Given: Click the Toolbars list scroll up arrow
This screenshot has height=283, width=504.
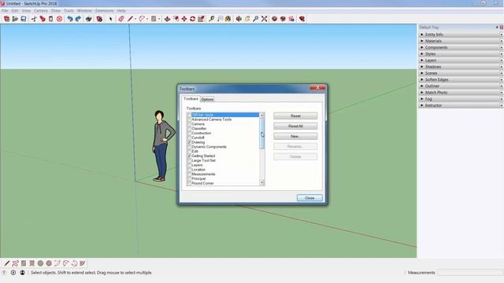Looking at the screenshot, I should click(262, 116).
